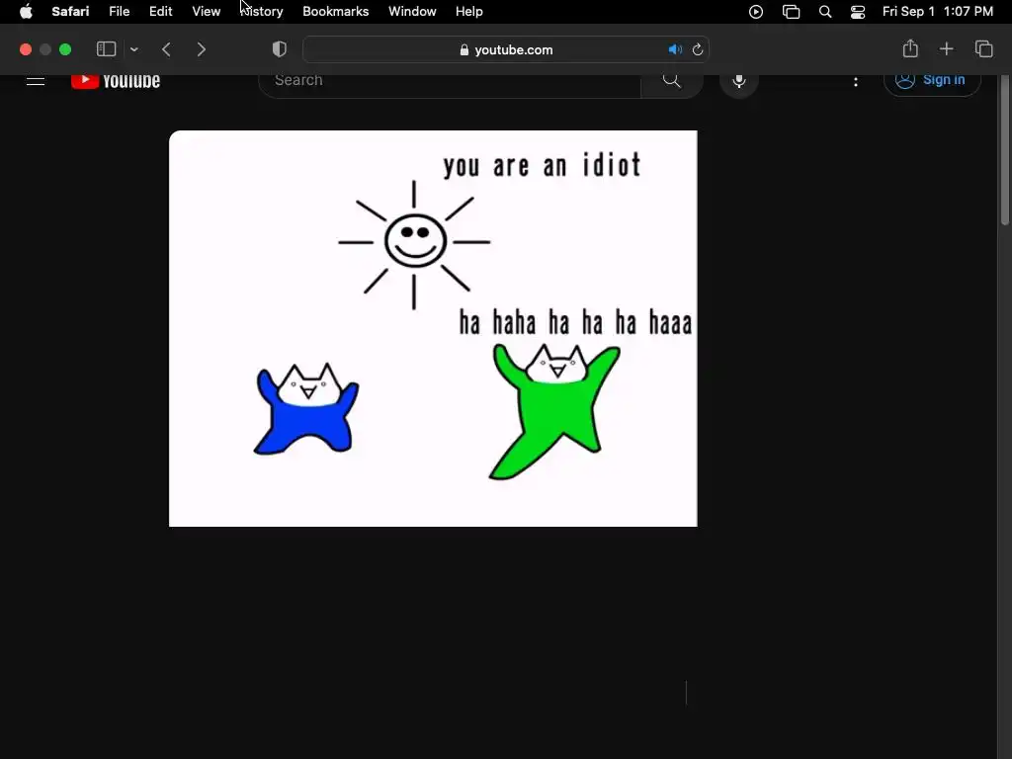Show the Safari sidebar
Viewport: 1012px width, 759px height.
pos(106,49)
